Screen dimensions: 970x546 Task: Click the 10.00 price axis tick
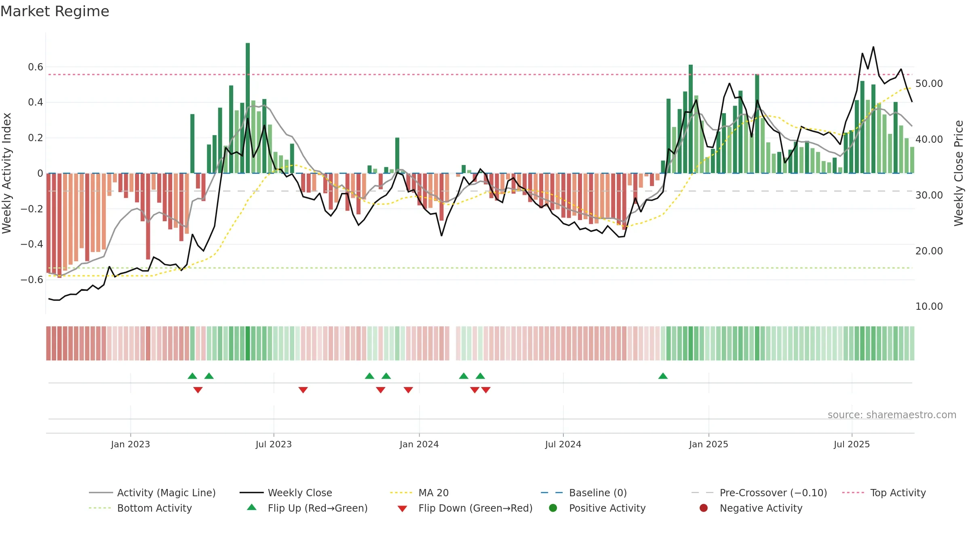coord(929,306)
